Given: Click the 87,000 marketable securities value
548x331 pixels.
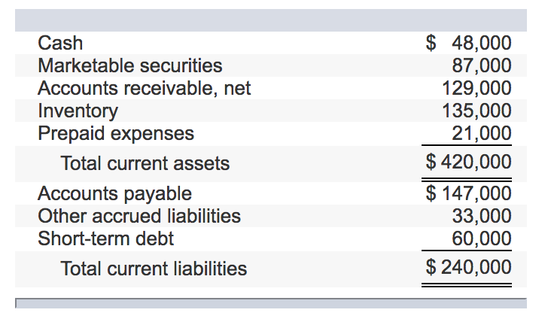Looking at the screenshot, I should (x=482, y=65).
